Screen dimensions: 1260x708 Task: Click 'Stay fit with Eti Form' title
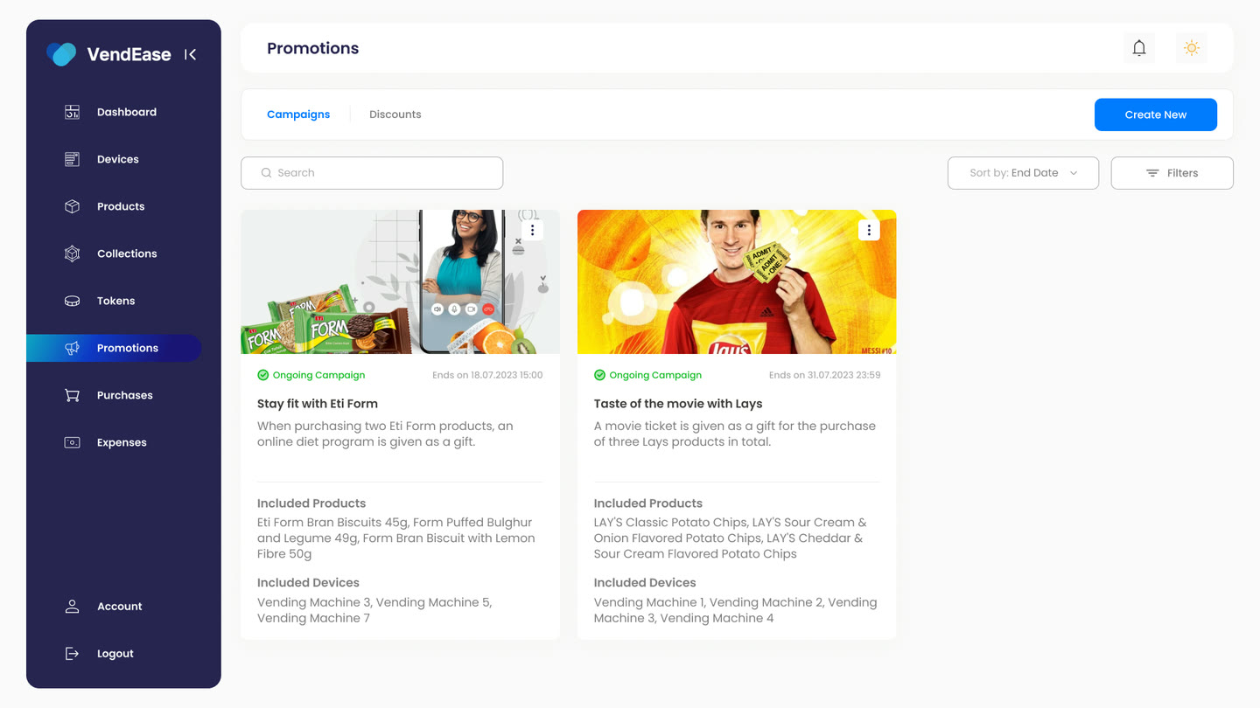coord(318,404)
